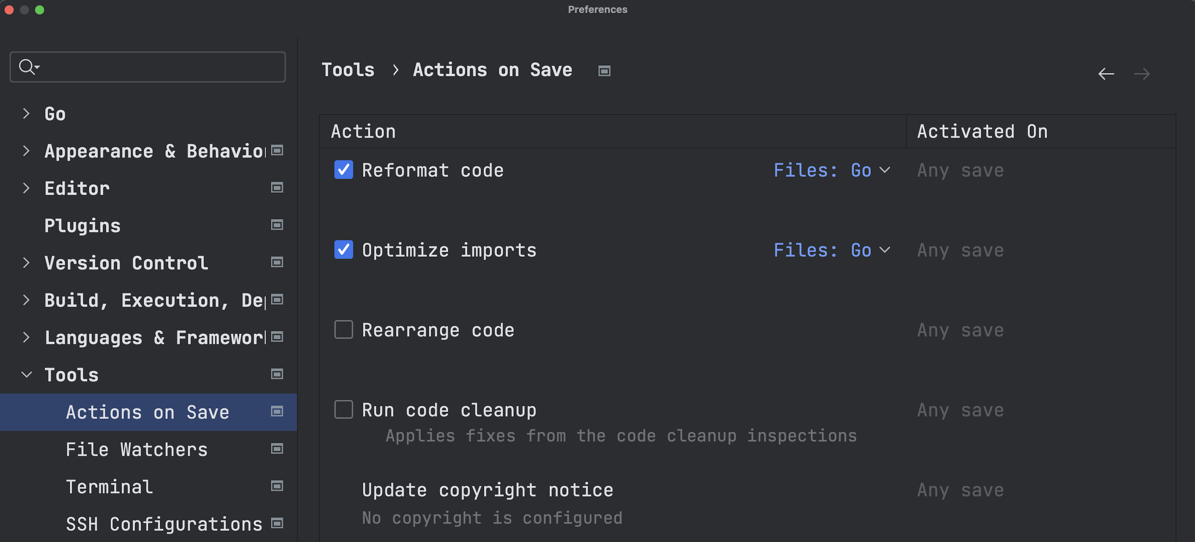This screenshot has height=542, width=1195.
Task: Open Files: Go dropdown for Reformat code
Action: (x=831, y=170)
